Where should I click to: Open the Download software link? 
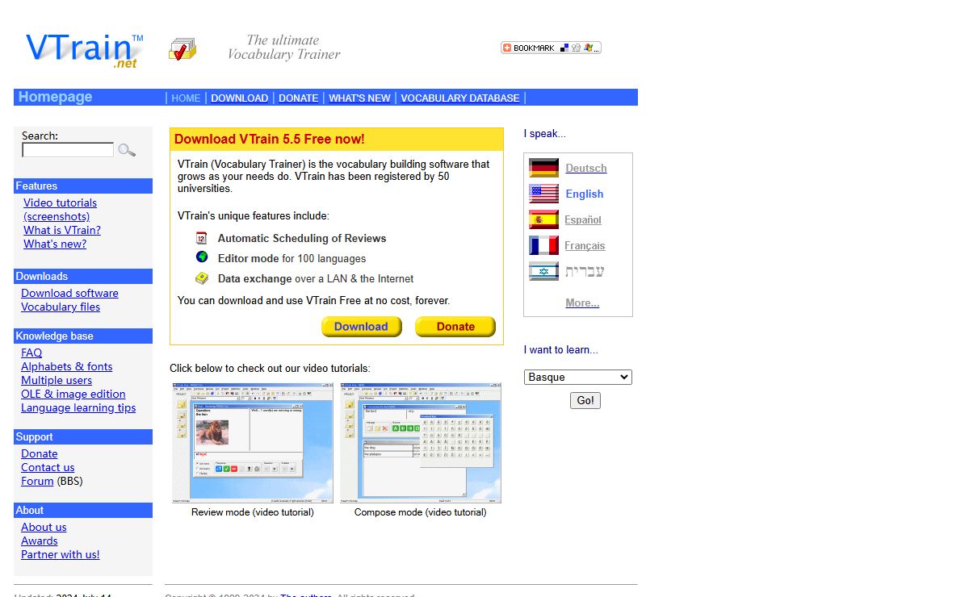click(x=69, y=293)
